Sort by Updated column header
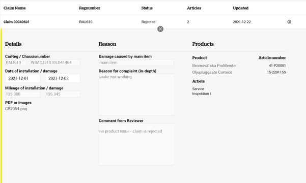Screen dimensions: 306x183 tap(240, 8)
